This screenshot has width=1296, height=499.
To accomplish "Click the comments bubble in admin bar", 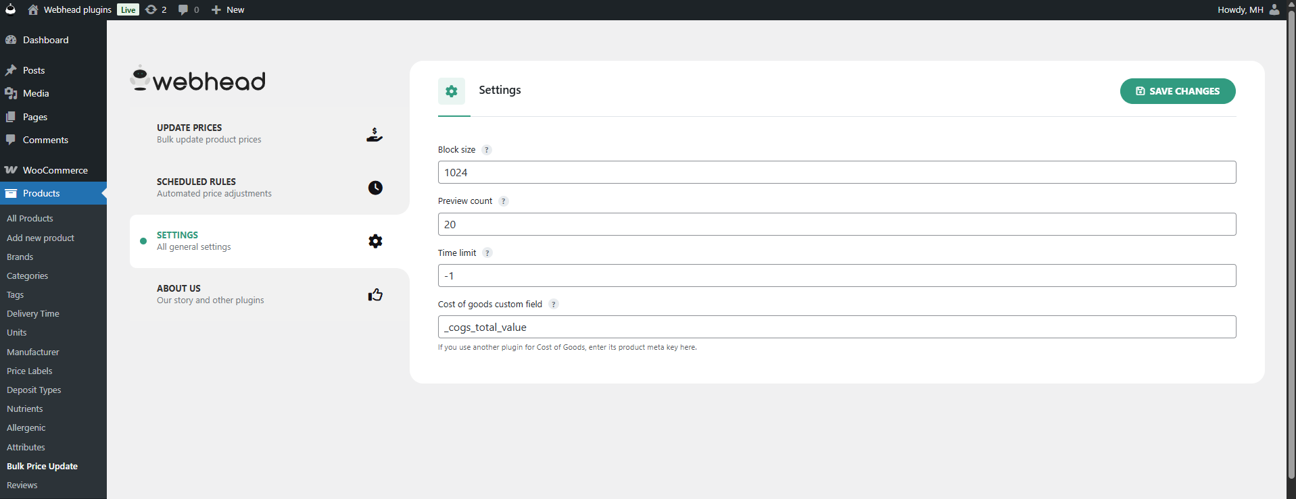I will click(x=188, y=9).
